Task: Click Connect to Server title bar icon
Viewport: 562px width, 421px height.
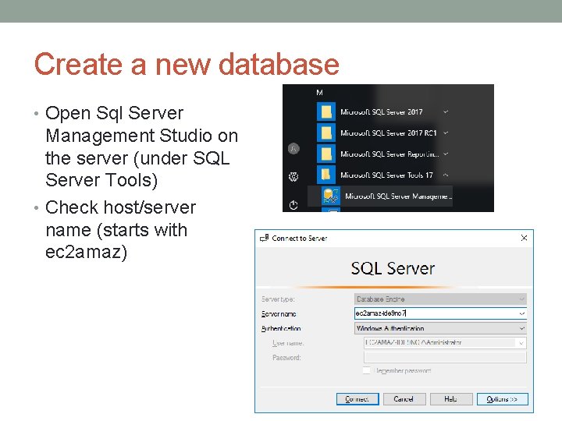Action: pyautogui.click(x=264, y=238)
